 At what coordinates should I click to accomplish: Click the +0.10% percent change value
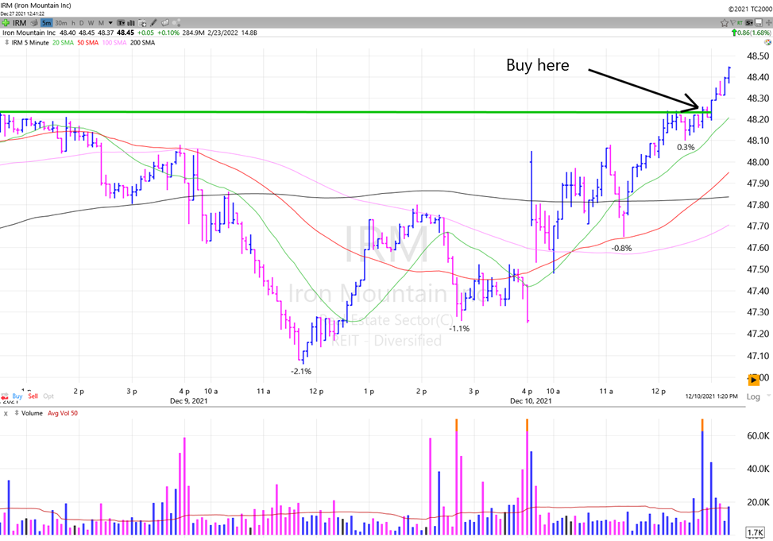[x=168, y=33]
